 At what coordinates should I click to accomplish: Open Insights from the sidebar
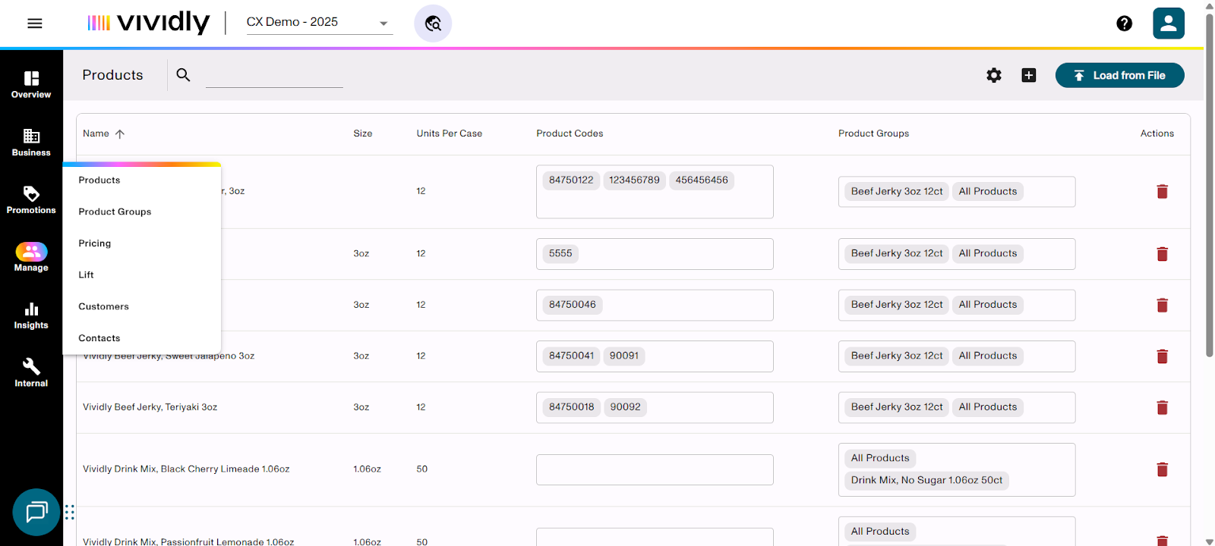(31, 315)
